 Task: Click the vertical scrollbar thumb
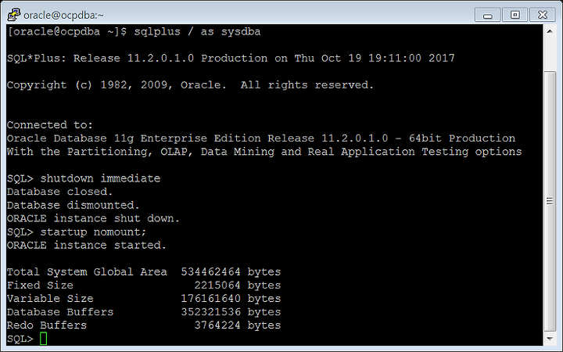click(550, 201)
